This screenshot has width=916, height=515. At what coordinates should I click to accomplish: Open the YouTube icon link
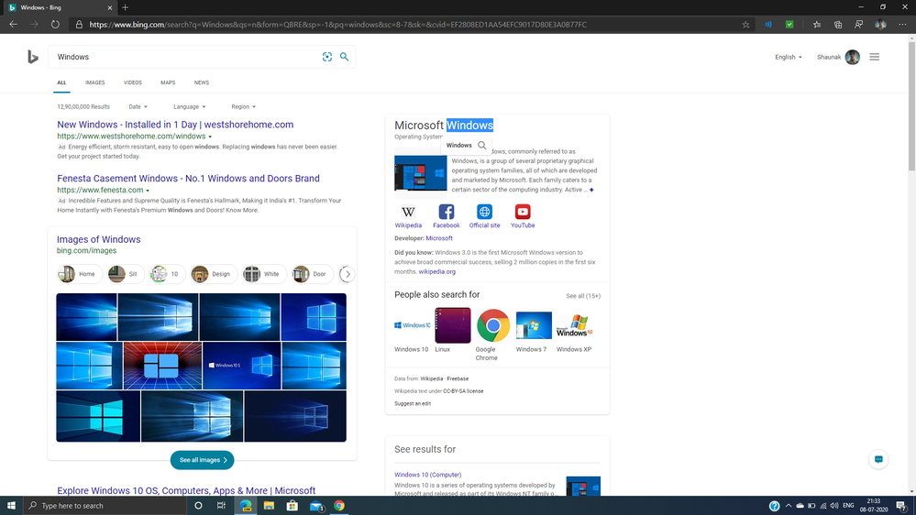[x=523, y=212]
